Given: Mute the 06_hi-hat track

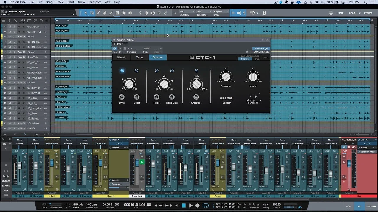Looking at the screenshot, I should tap(9, 67).
